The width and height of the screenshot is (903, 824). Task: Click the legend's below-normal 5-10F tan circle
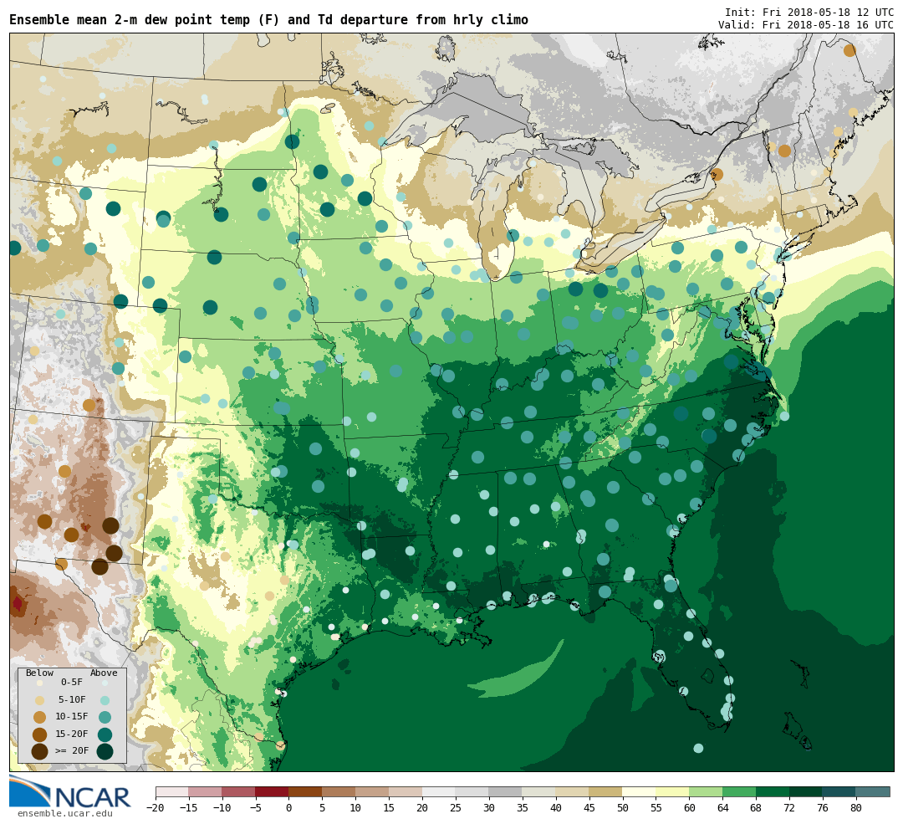[40, 700]
